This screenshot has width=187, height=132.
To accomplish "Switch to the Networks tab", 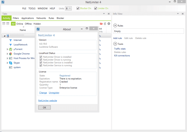I will (41, 18).
